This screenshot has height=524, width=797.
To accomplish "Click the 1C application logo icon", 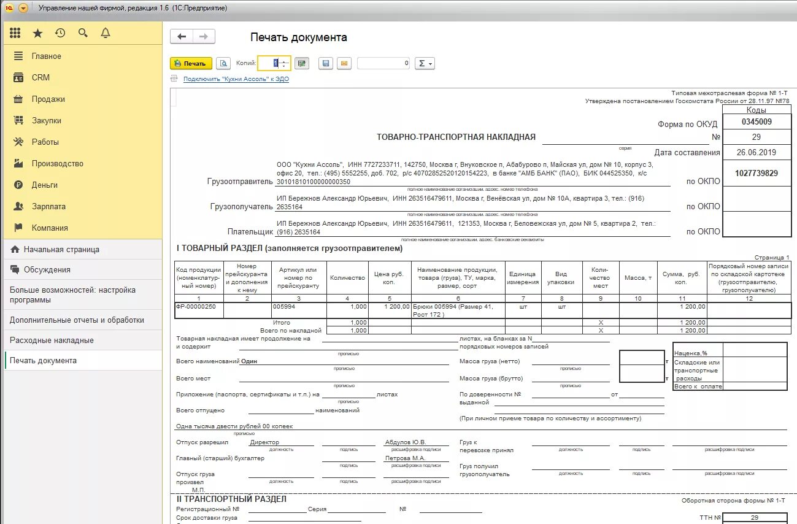I will [x=9, y=8].
